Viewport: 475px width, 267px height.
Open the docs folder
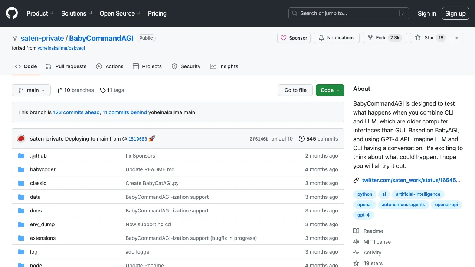coord(36,211)
